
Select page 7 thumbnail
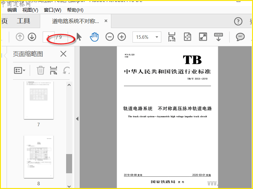[x=39, y=100]
